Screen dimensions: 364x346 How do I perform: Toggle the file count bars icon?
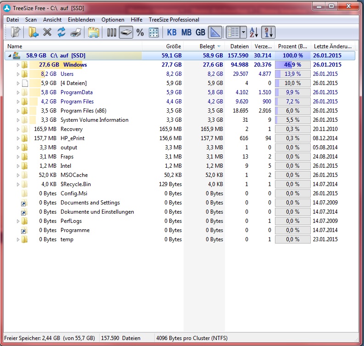coord(112,32)
